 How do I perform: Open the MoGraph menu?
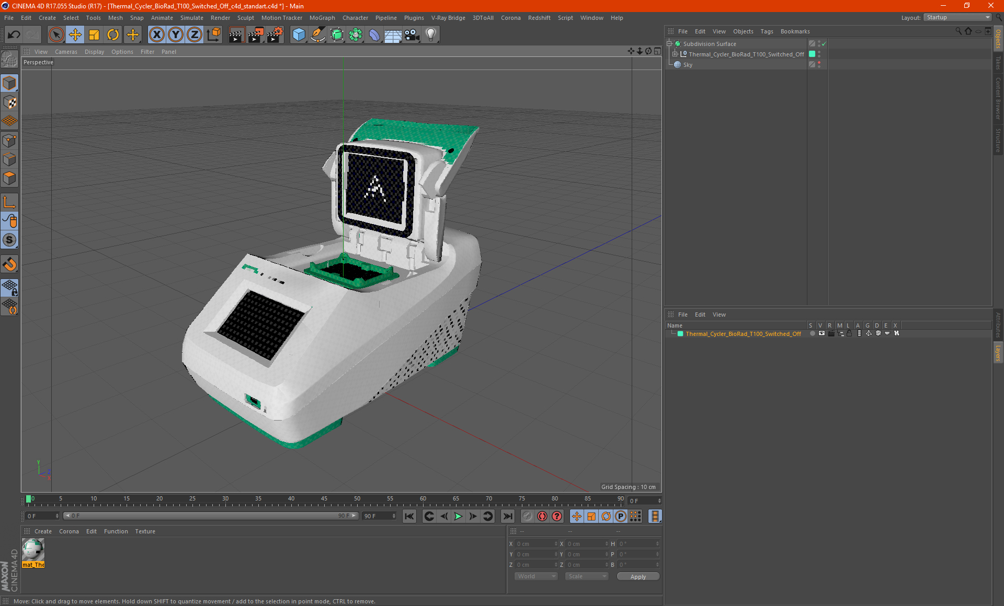(x=322, y=18)
